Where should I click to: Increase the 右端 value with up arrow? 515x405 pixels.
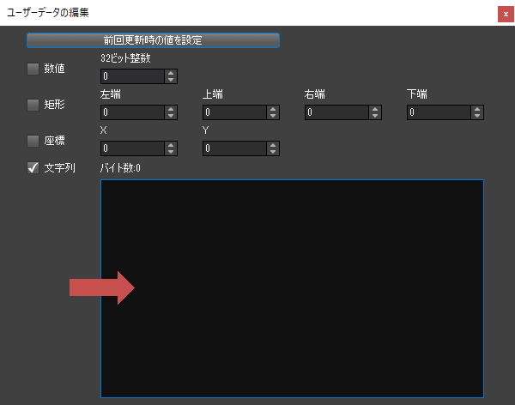tap(375, 109)
